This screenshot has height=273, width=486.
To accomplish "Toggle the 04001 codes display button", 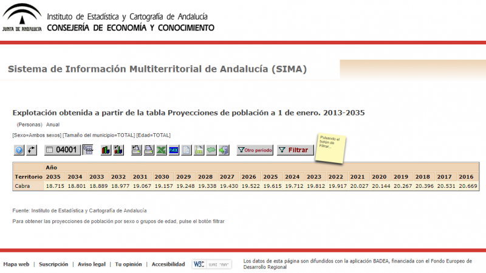I will tap(61, 150).
